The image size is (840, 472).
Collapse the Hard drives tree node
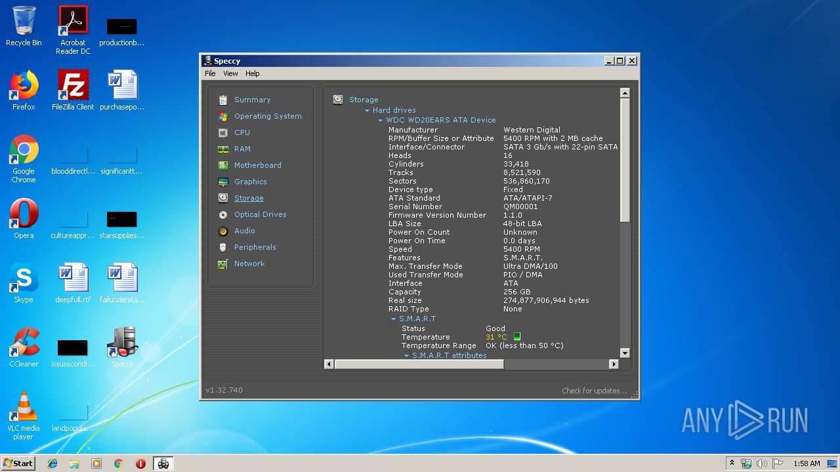pos(367,111)
